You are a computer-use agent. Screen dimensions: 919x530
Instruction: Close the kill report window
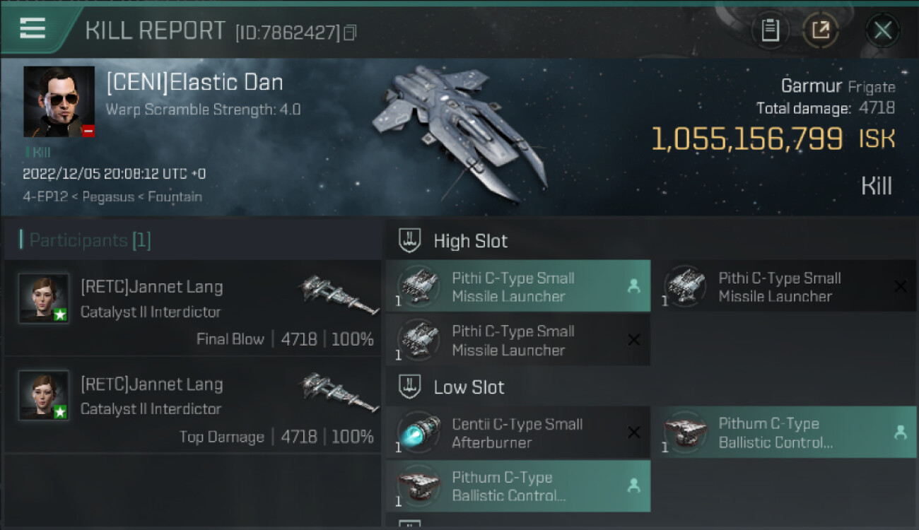pyautogui.click(x=882, y=30)
